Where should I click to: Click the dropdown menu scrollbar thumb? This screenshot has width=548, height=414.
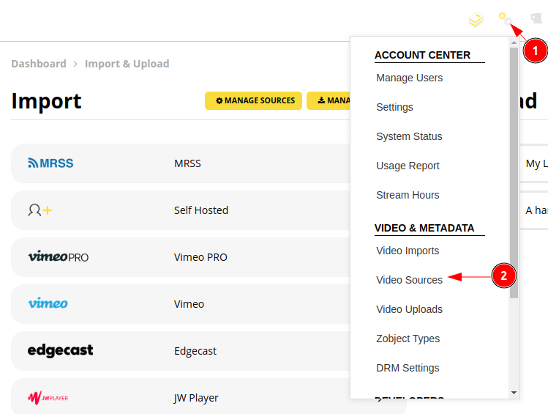point(514,173)
